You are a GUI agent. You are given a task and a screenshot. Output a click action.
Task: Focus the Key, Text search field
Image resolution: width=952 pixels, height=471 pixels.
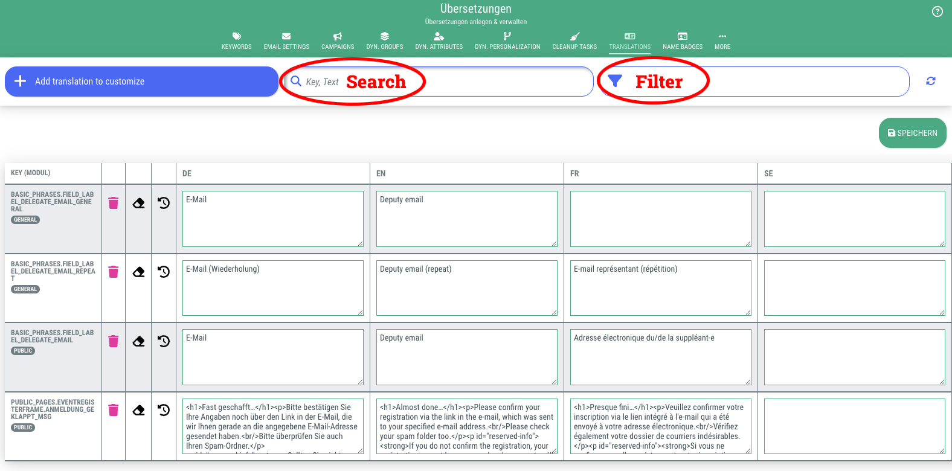439,82
